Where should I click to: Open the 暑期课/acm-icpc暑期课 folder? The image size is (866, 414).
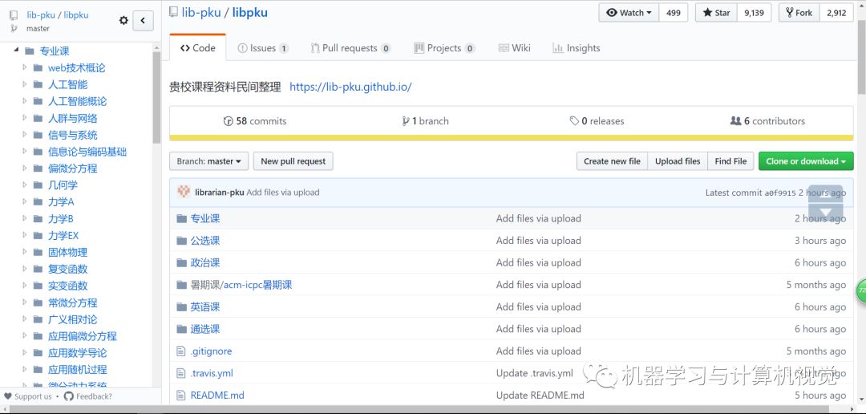click(x=241, y=285)
